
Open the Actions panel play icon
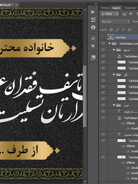(93, 12)
